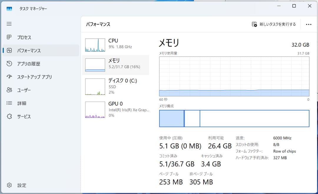Switch to the 詳細 page label
The width and height of the screenshot is (318, 194).
click(x=22, y=103)
